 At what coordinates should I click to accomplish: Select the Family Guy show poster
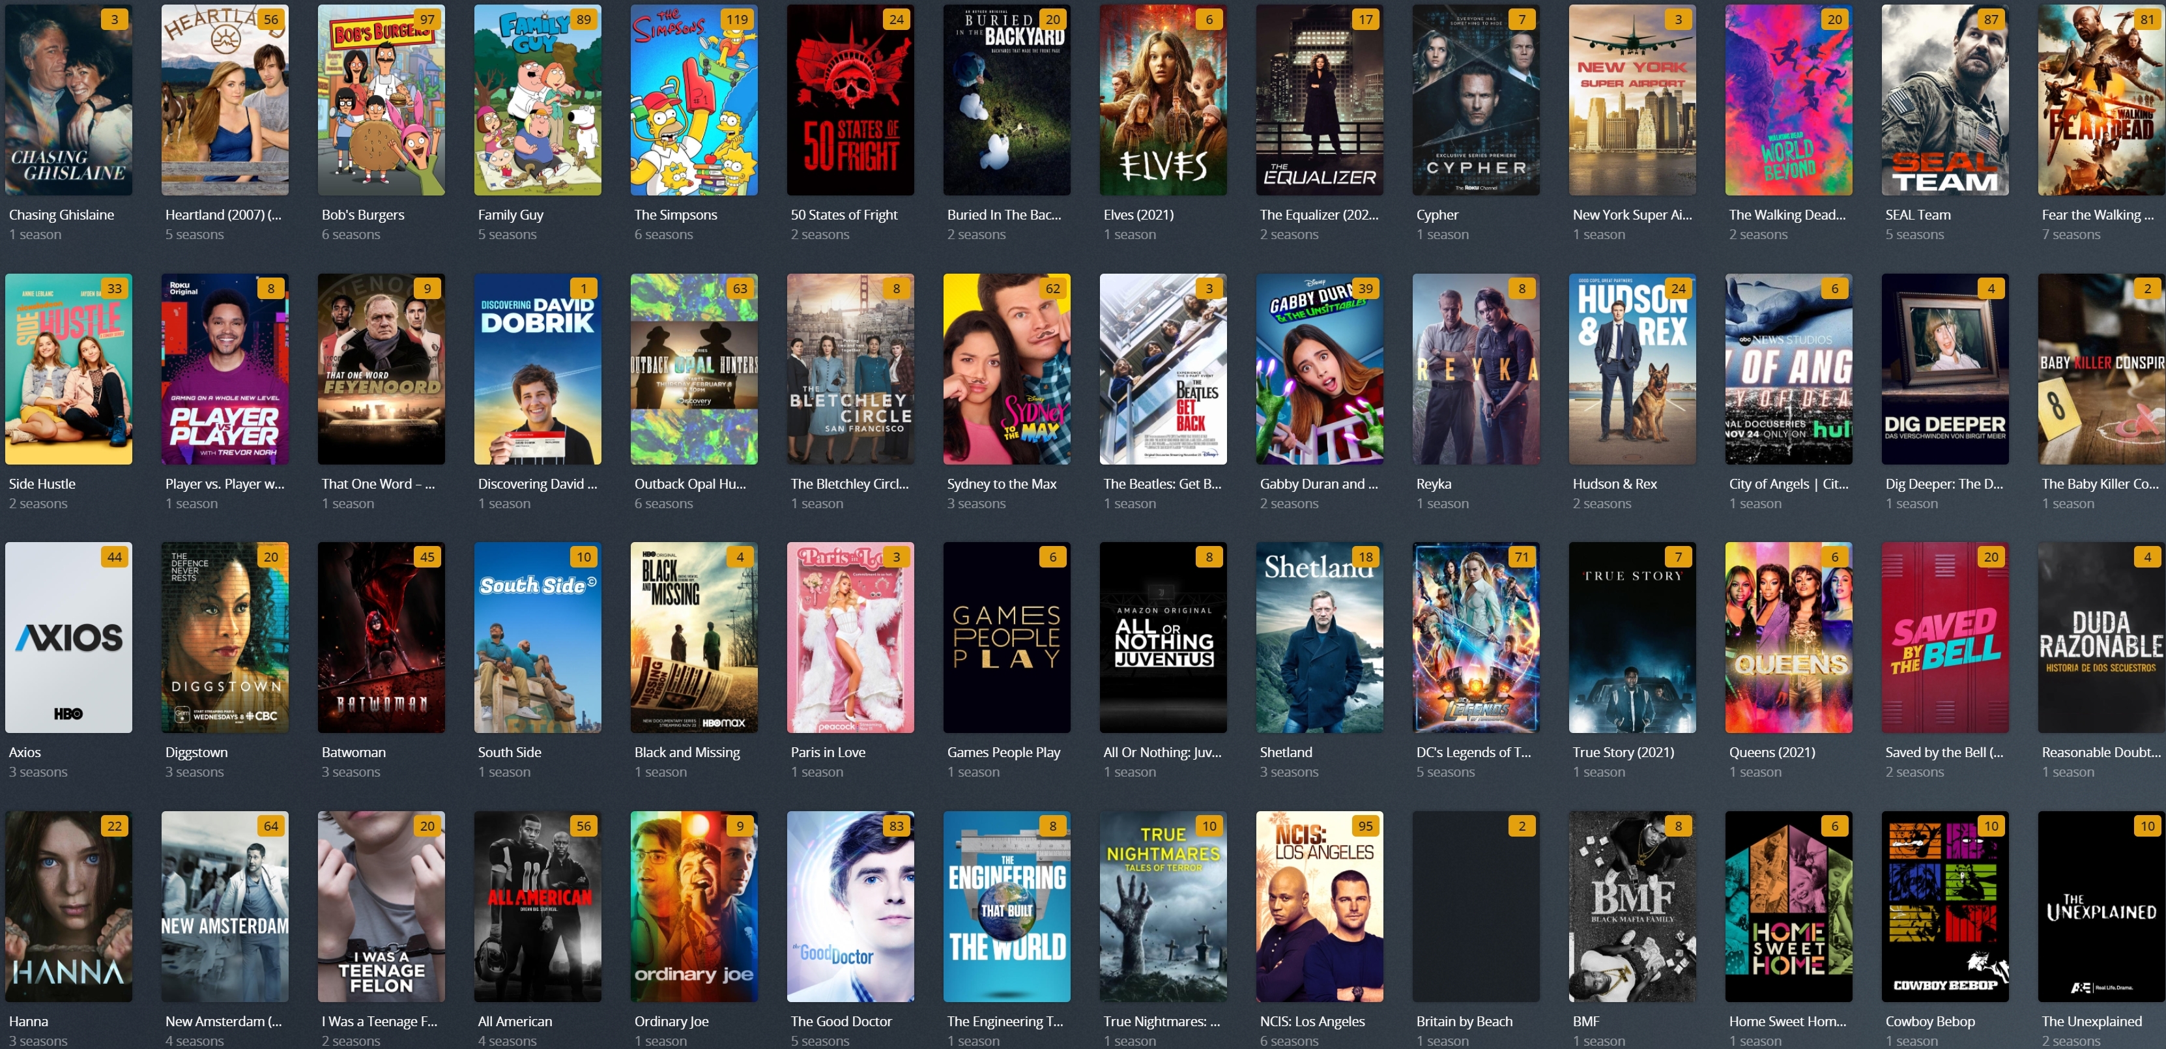538,99
